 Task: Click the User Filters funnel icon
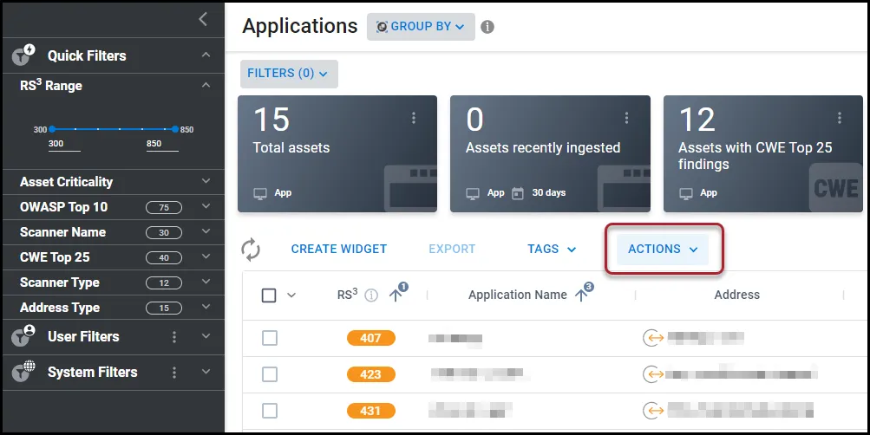point(23,336)
